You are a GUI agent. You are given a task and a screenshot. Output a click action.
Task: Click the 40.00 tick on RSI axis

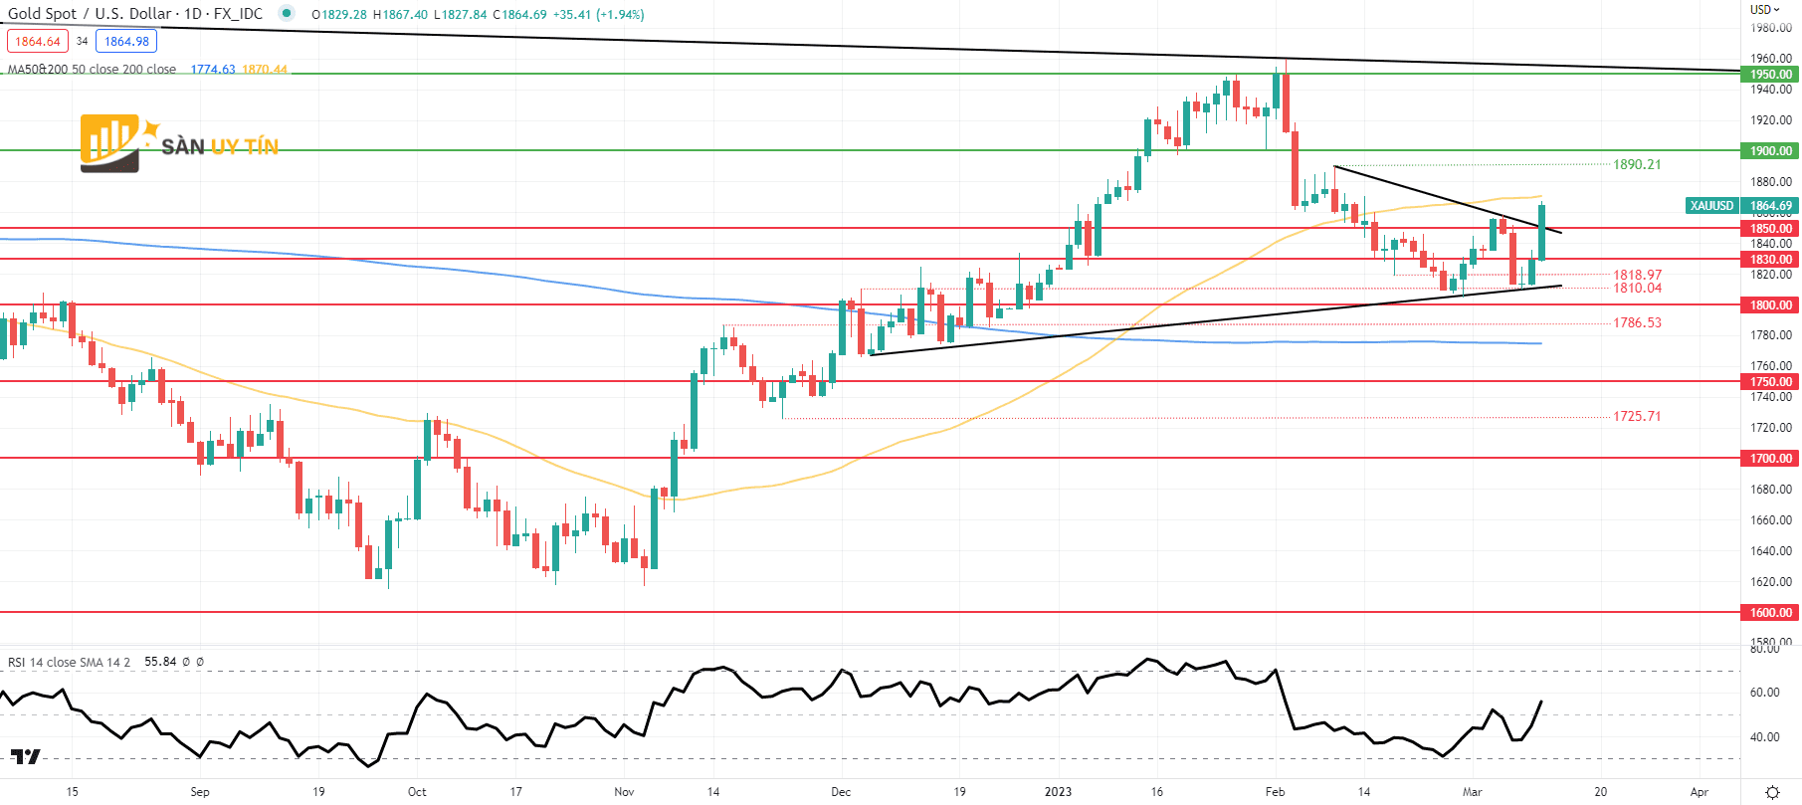click(1765, 737)
